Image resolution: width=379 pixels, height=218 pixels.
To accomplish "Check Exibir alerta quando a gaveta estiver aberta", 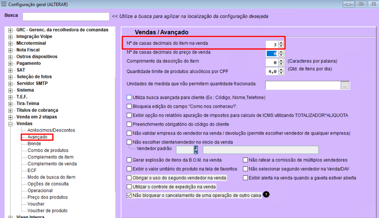I will click(x=246, y=178).
